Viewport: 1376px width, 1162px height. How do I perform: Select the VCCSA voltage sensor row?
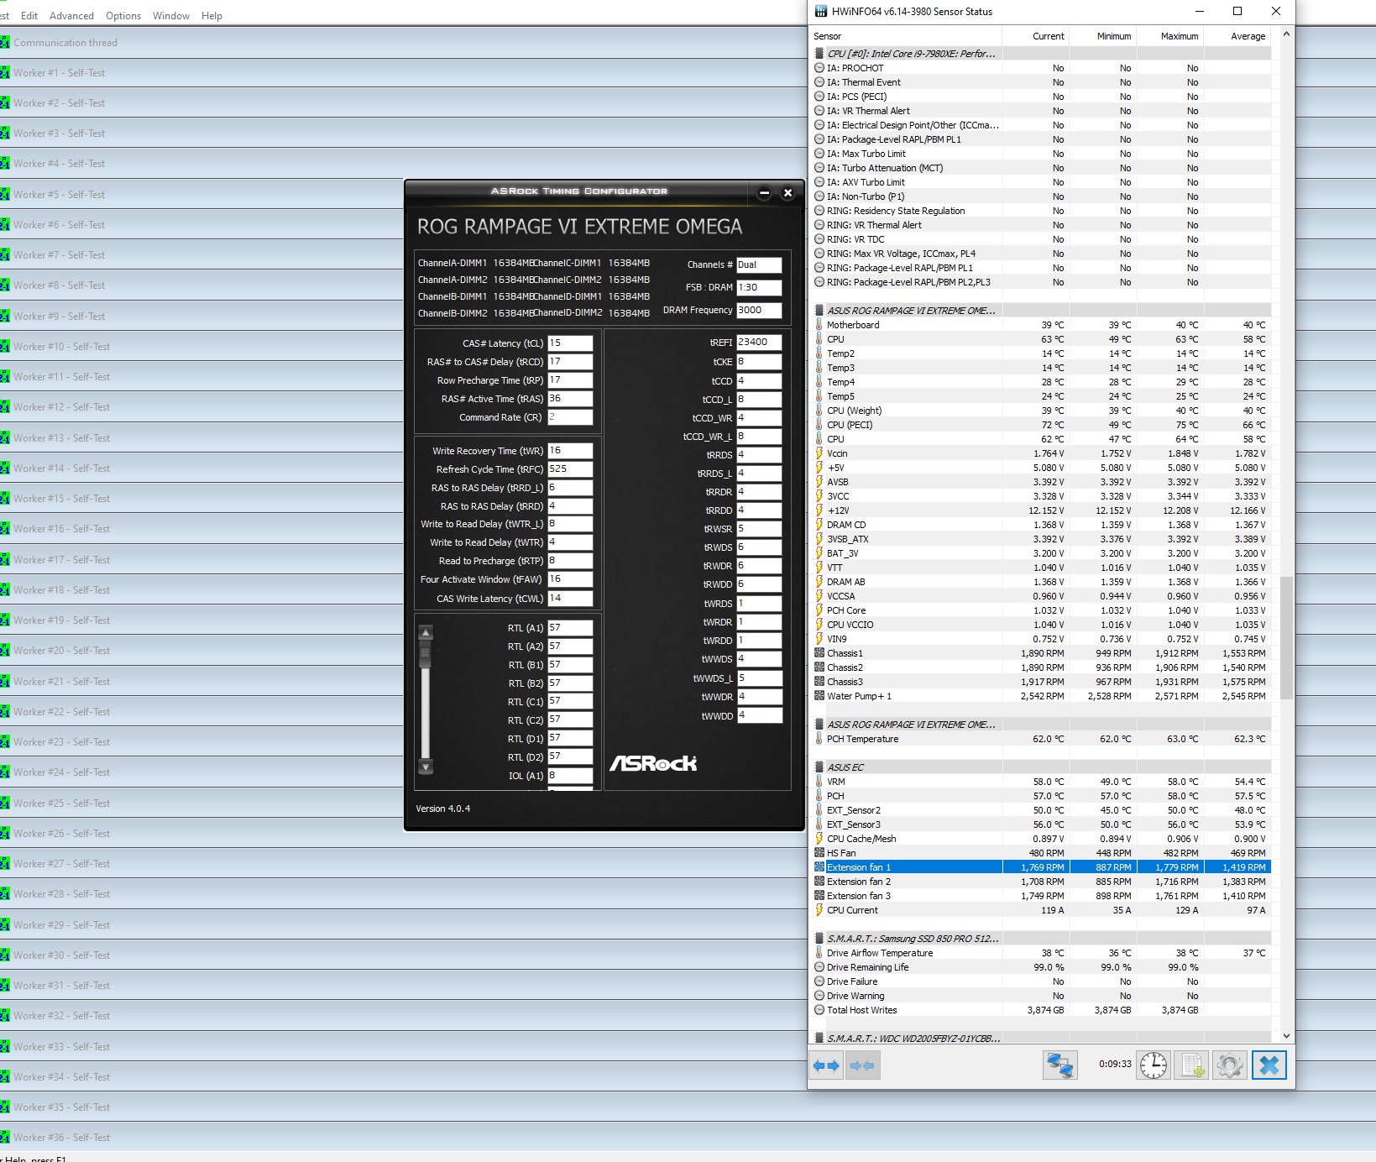(1041, 596)
